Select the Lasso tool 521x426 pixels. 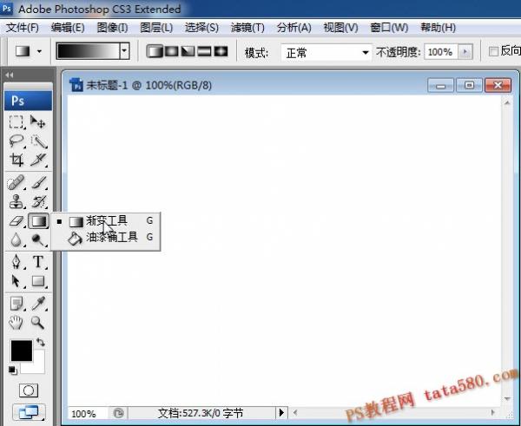pos(16,141)
